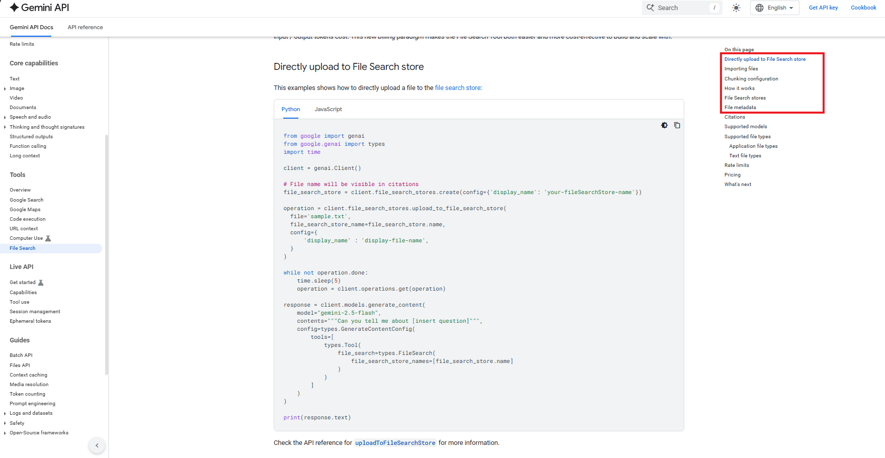Click the flask icon beside Get started
Viewport: 885px width, 458px height.
click(x=41, y=282)
